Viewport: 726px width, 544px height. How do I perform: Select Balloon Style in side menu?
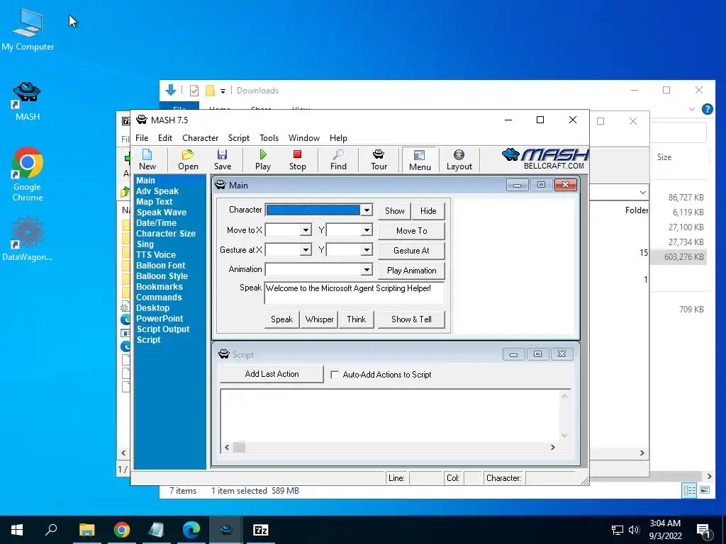click(x=162, y=276)
